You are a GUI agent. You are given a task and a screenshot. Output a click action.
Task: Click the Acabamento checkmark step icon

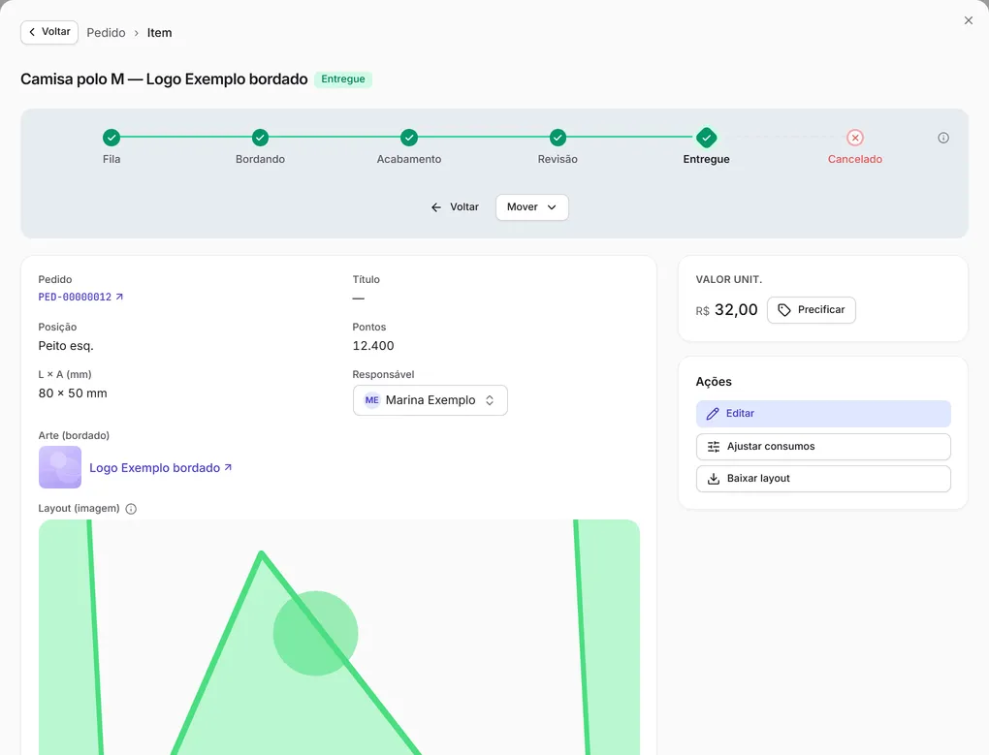pyautogui.click(x=409, y=137)
